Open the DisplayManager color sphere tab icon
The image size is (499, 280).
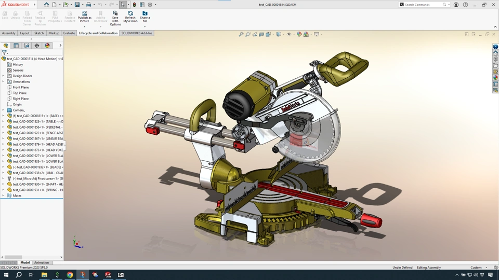coord(47,46)
